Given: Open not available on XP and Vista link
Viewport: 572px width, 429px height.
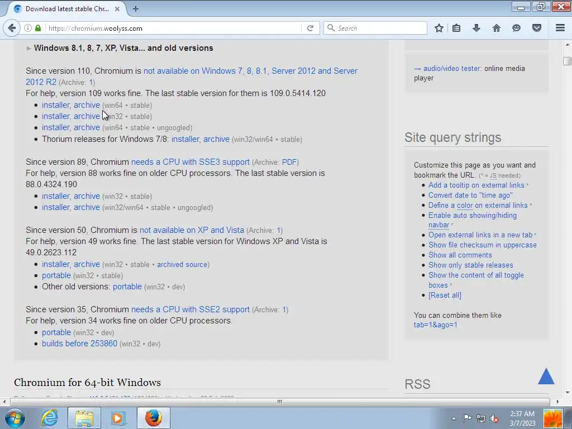Looking at the screenshot, I should tap(192, 230).
